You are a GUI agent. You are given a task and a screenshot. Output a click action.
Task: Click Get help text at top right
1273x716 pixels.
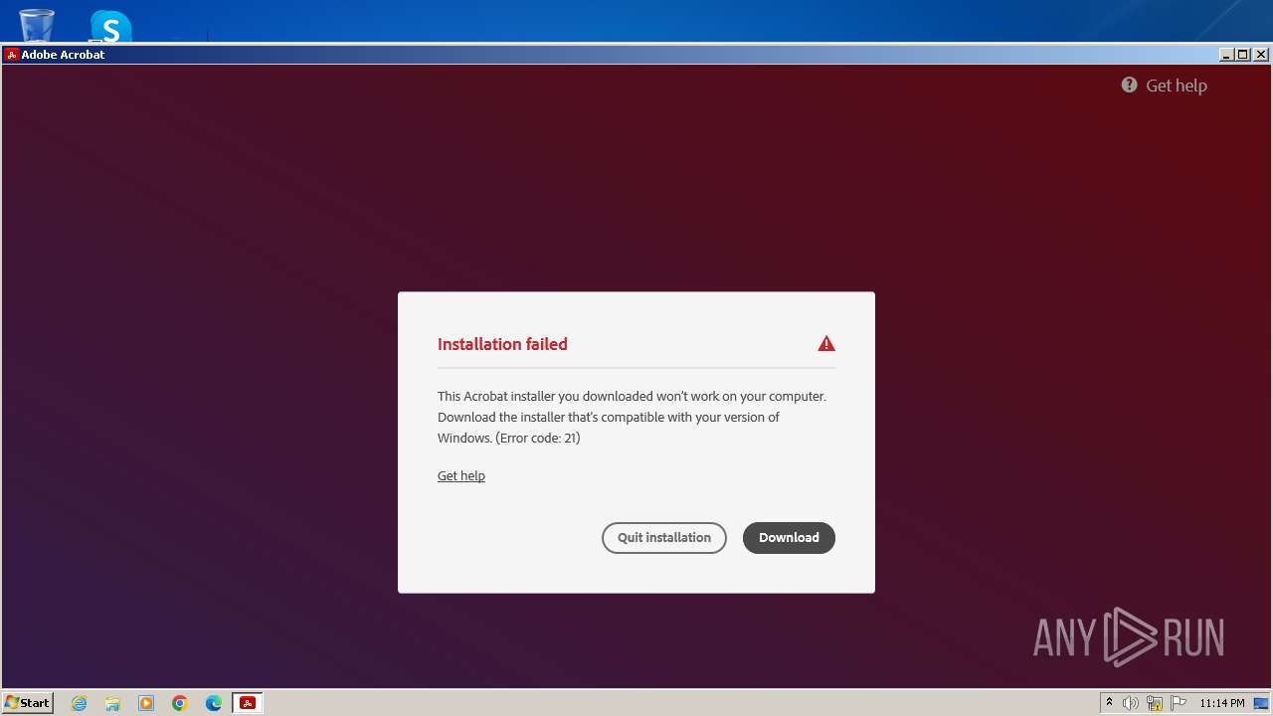1177,86
